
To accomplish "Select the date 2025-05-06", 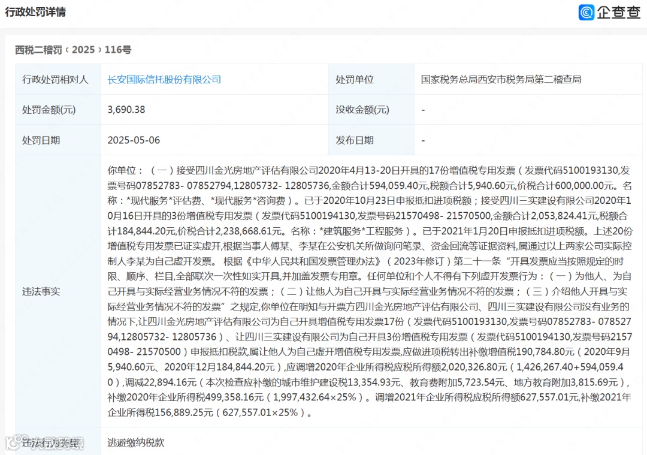I will point(134,140).
